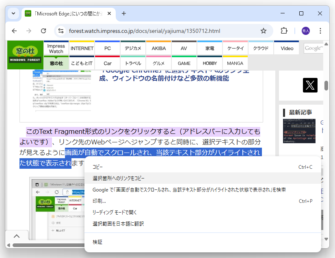Open site information icon in the address bar
The image size is (335, 258).
61,30
